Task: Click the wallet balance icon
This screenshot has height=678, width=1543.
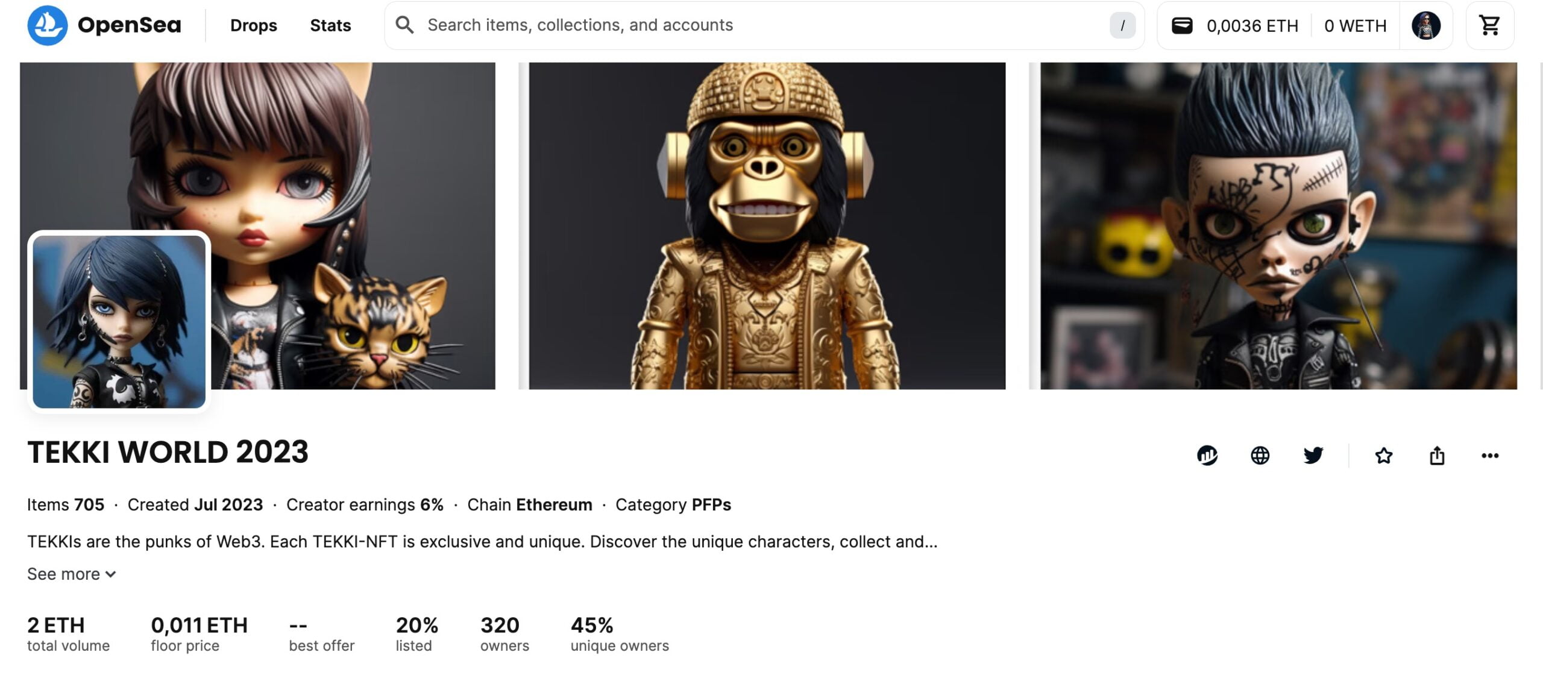Action: click(1181, 25)
